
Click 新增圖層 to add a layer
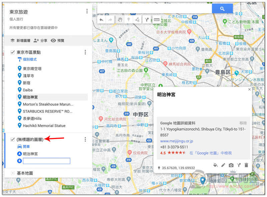coord(20,40)
